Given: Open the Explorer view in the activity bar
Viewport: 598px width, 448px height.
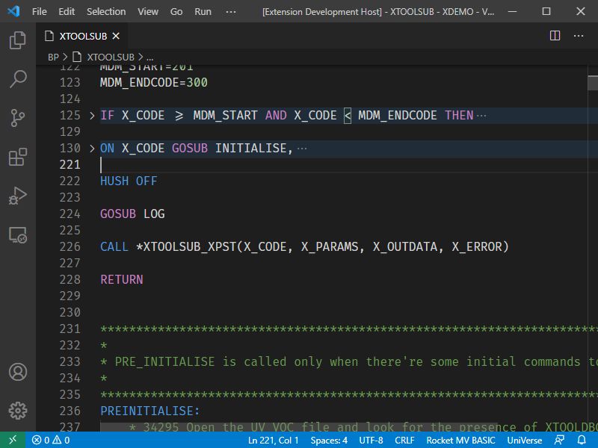Looking at the screenshot, I should (x=17, y=40).
